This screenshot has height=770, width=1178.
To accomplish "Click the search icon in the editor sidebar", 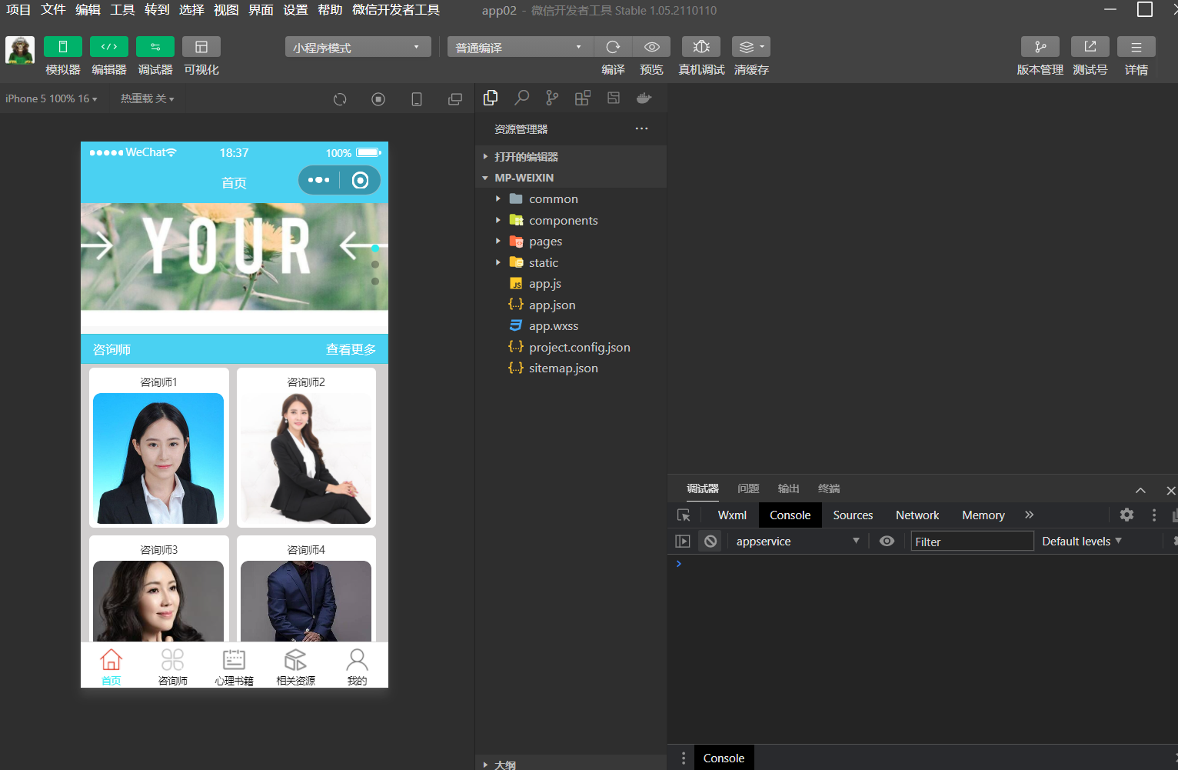I will (521, 98).
